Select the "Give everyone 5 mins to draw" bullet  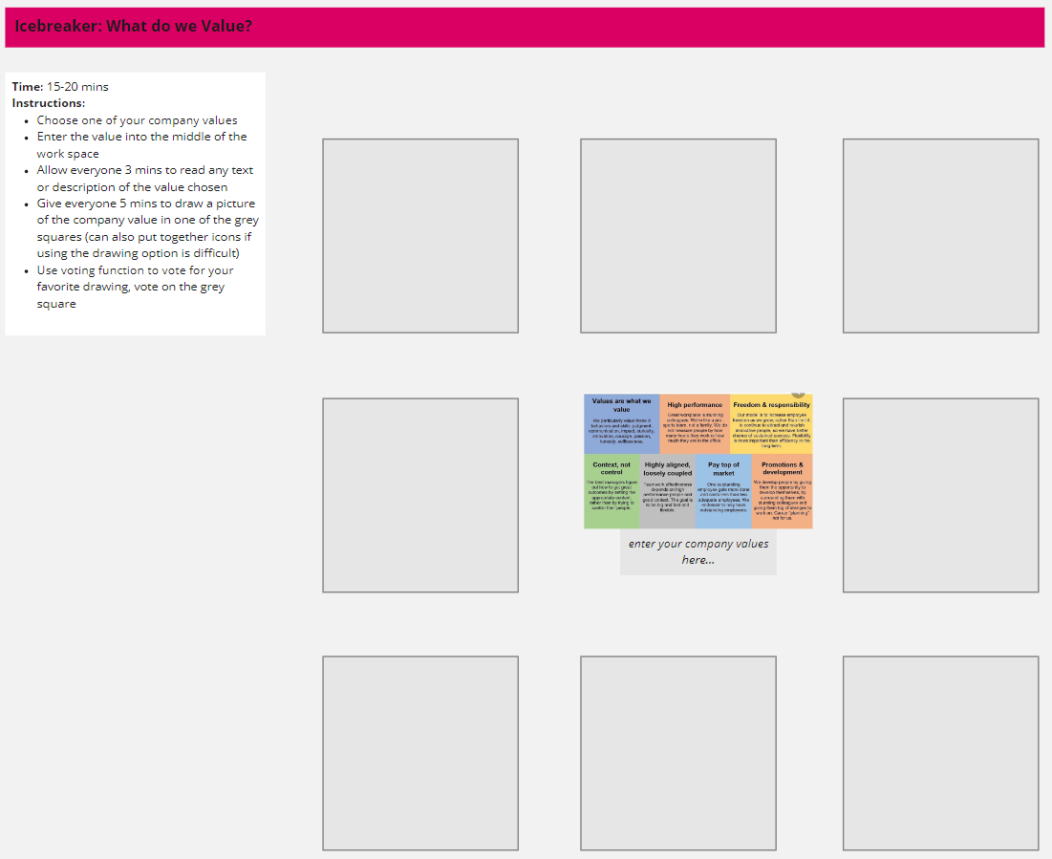coord(147,228)
